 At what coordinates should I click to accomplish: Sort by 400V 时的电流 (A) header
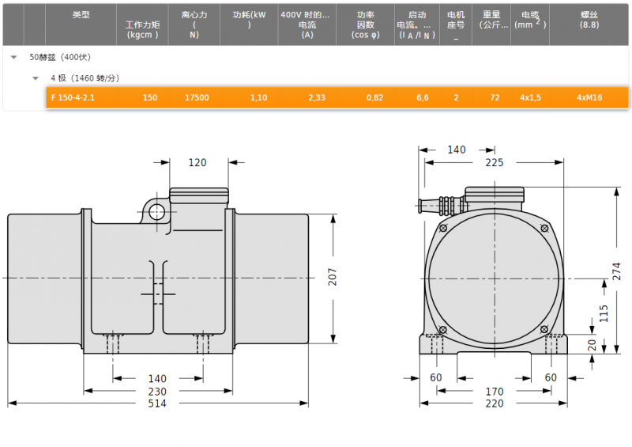[x=307, y=25]
